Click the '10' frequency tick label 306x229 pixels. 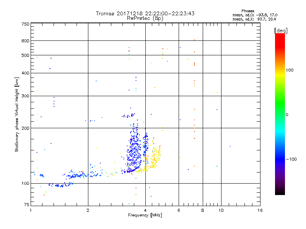(x=221, y=210)
